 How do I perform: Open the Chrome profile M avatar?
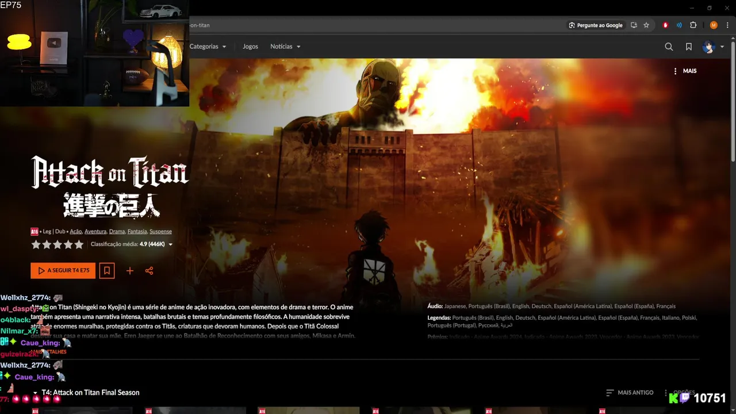click(x=714, y=25)
